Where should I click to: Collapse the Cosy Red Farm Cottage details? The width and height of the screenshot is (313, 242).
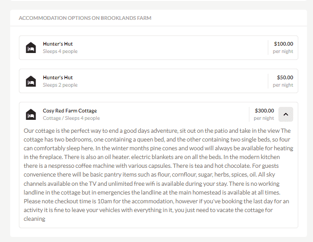(286, 114)
